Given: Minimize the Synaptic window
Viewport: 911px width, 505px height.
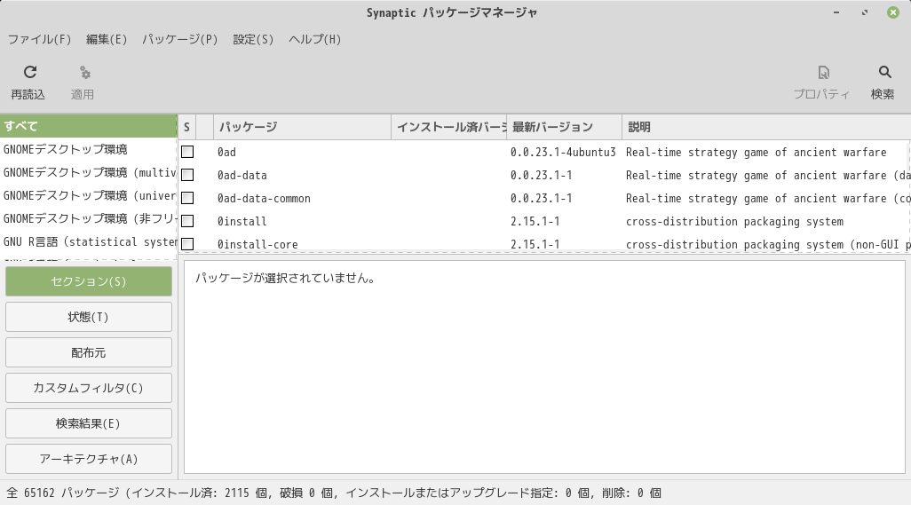Looking at the screenshot, I should coord(836,12).
